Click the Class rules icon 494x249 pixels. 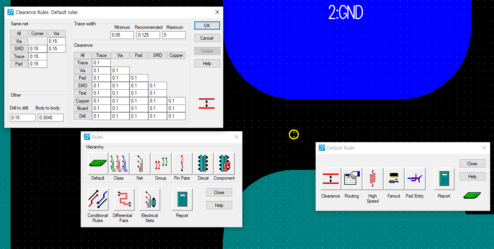tap(119, 164)
